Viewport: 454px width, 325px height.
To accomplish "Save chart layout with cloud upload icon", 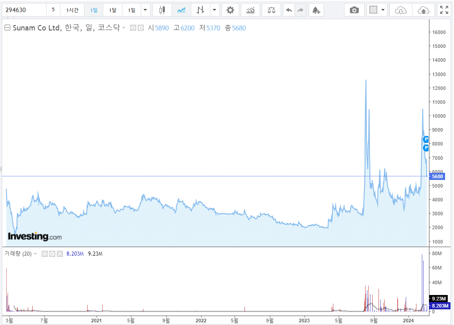I will pyautogui.click(x=423, y=10).
